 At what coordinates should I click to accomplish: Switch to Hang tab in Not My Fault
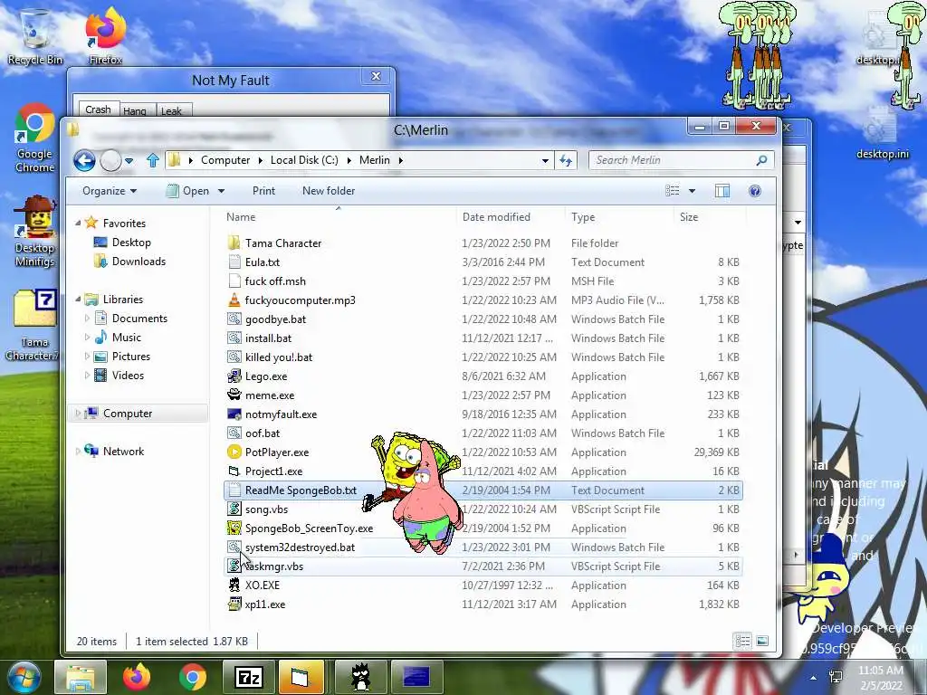pyautogui.click(x=136, y=110)
